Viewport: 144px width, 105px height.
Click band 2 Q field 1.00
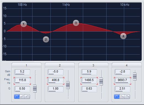click(x=56, y=89)
